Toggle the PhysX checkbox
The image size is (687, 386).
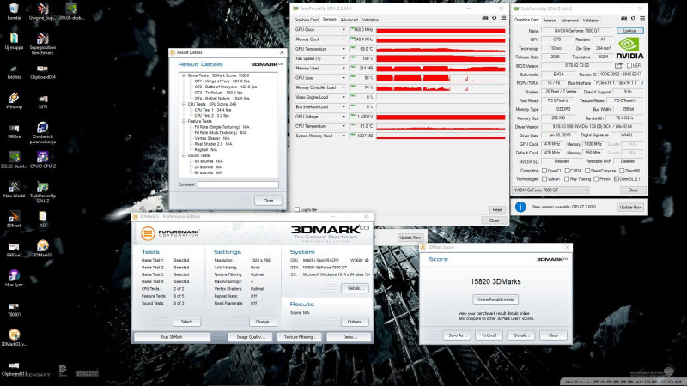(596, 179)
